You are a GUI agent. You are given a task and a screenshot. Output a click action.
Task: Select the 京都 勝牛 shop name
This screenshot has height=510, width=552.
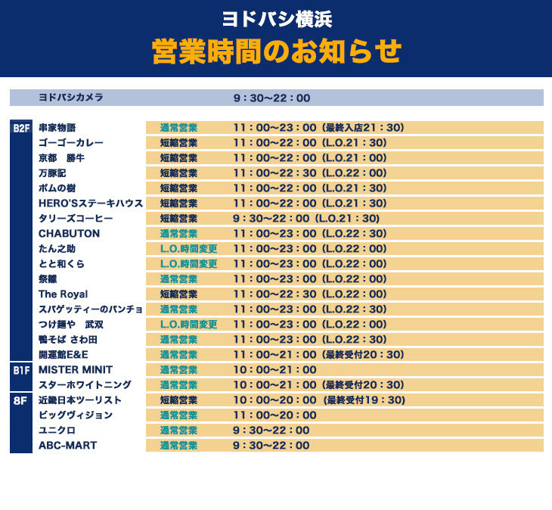tap(61, 158)
